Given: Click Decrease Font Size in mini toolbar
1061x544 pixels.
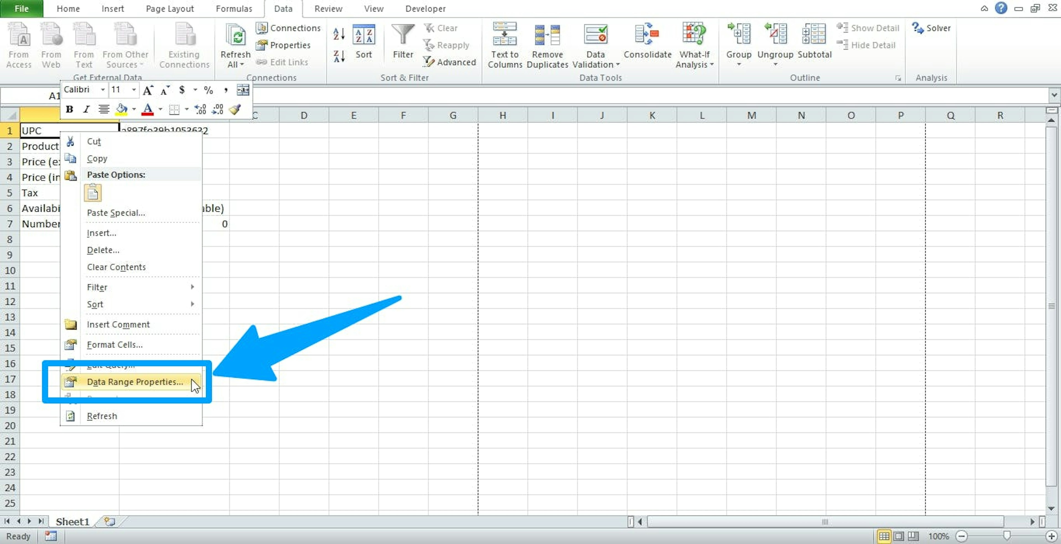Looking at the screenshot, I should click(x=165, y=90).
